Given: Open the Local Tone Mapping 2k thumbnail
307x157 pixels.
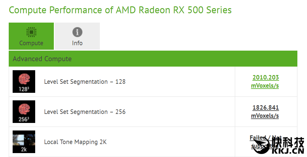Looking at the screenshot, I should 24,142.
